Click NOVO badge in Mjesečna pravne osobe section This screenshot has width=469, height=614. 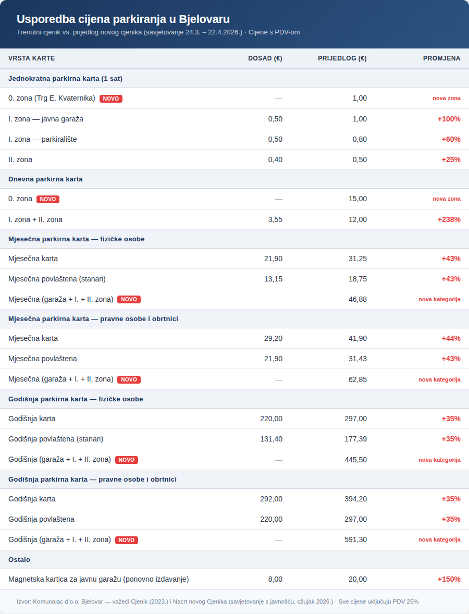[129, 379]
